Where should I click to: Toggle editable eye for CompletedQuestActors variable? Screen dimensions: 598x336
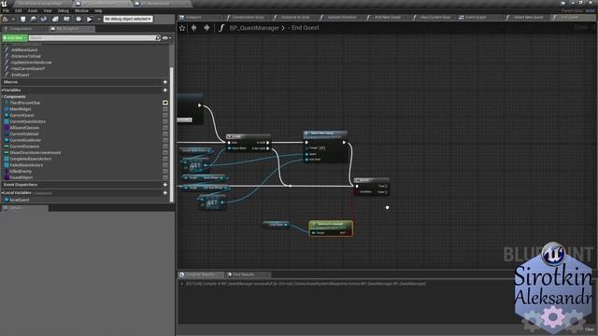pos(165,159)
